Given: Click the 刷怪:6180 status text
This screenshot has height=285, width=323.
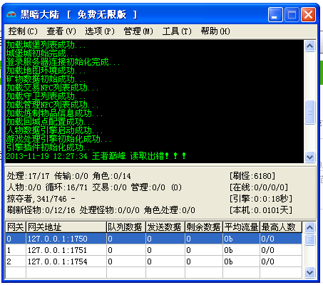Looking at the screenshot, I should tap(252, 176).
